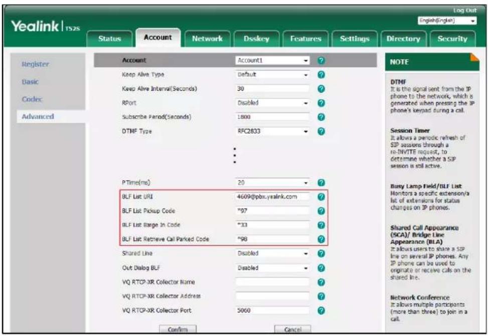Image resolution: width=488 pixels, height=336 pixels.
Task: Click help icon for BLF List Retrieve Call Parked Code
Action: tap(321, 239)
